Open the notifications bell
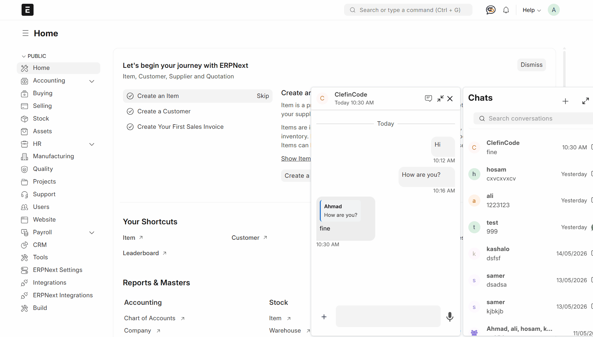The width and height of the screenshot is (593, 337). point(506,10)
